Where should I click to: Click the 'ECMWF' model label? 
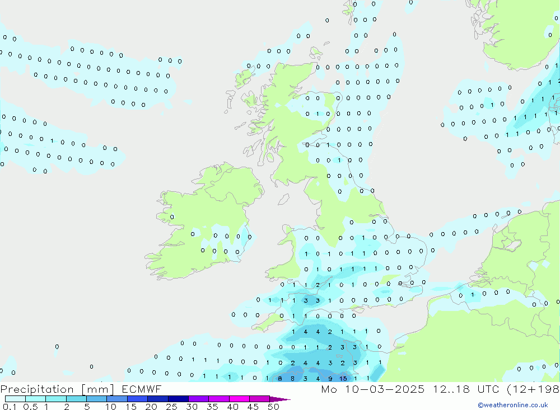click(x=142, y=389)
